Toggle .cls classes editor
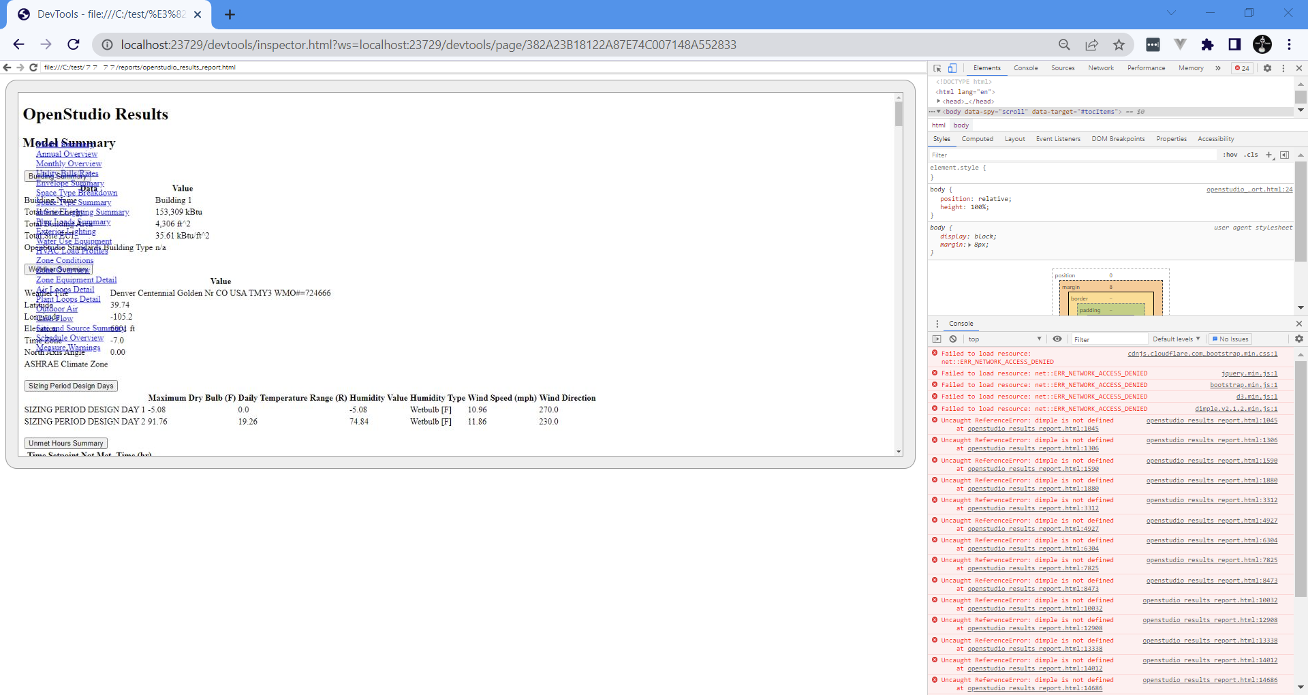Image resolution: width=1308 pixels, height=695 pixels. click(1251, 155)
